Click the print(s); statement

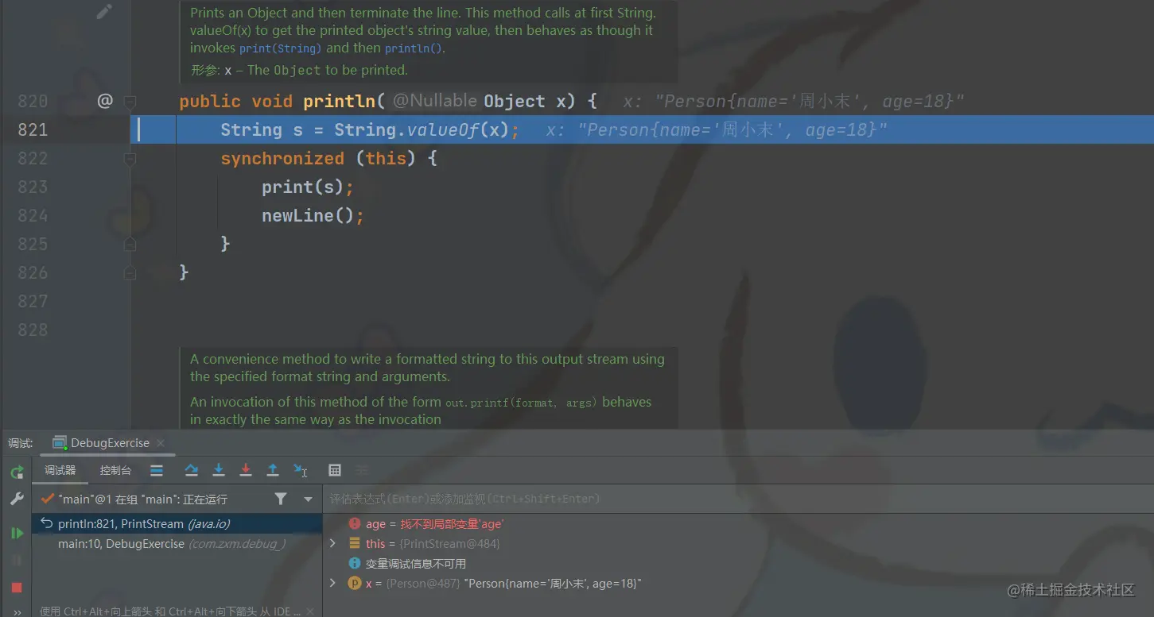click(308, 187)
